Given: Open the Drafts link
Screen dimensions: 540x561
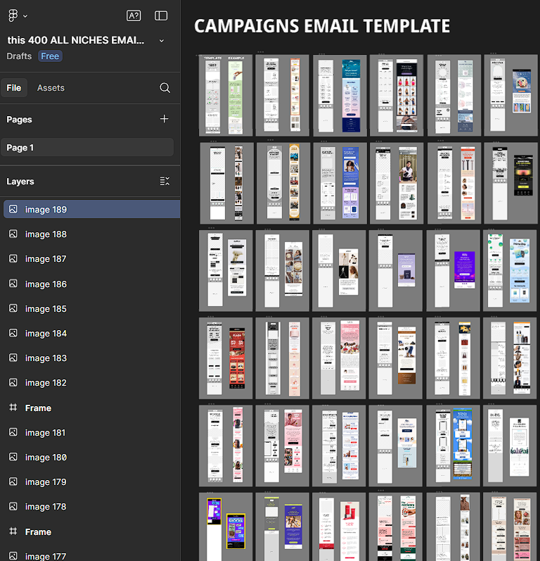Looking at the screenshot, I should pyautogui.click(x=19, y=56).
